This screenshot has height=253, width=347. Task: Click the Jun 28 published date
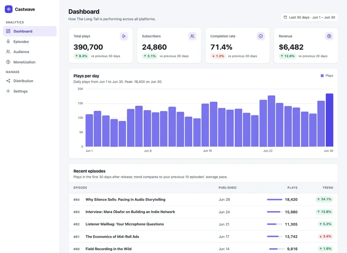point(224,200)
